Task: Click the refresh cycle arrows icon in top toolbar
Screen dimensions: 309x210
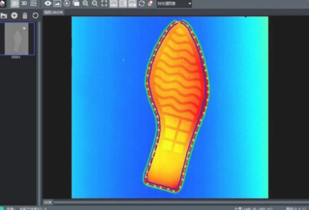Action: pyautogui.click(x=141, y=4)
